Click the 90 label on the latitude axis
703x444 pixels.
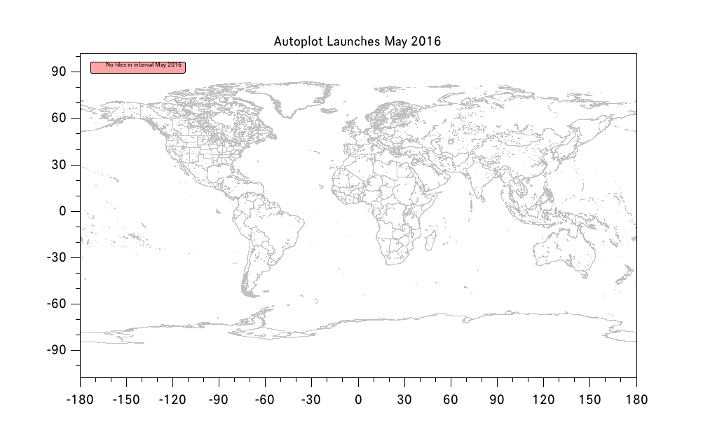point(59,72)
